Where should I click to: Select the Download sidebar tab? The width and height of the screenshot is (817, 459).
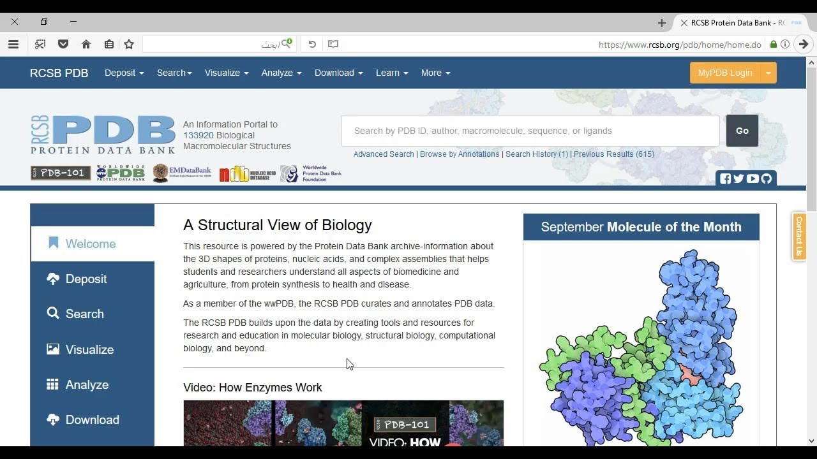click(x=93, y=419)
